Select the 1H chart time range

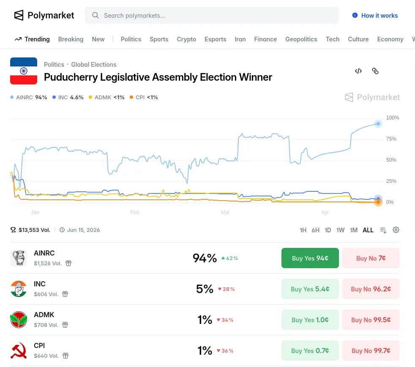pos(303,230)
